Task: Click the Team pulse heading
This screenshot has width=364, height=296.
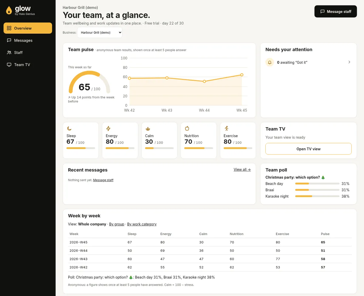Action: 81,49
